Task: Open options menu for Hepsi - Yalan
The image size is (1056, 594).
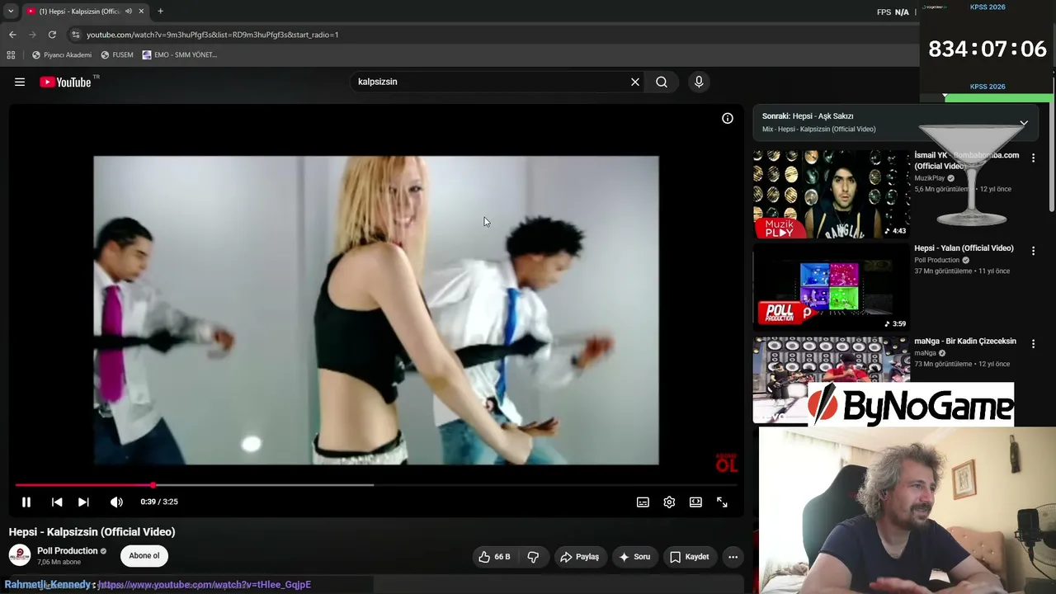Action: click(x=1033, y=251)
